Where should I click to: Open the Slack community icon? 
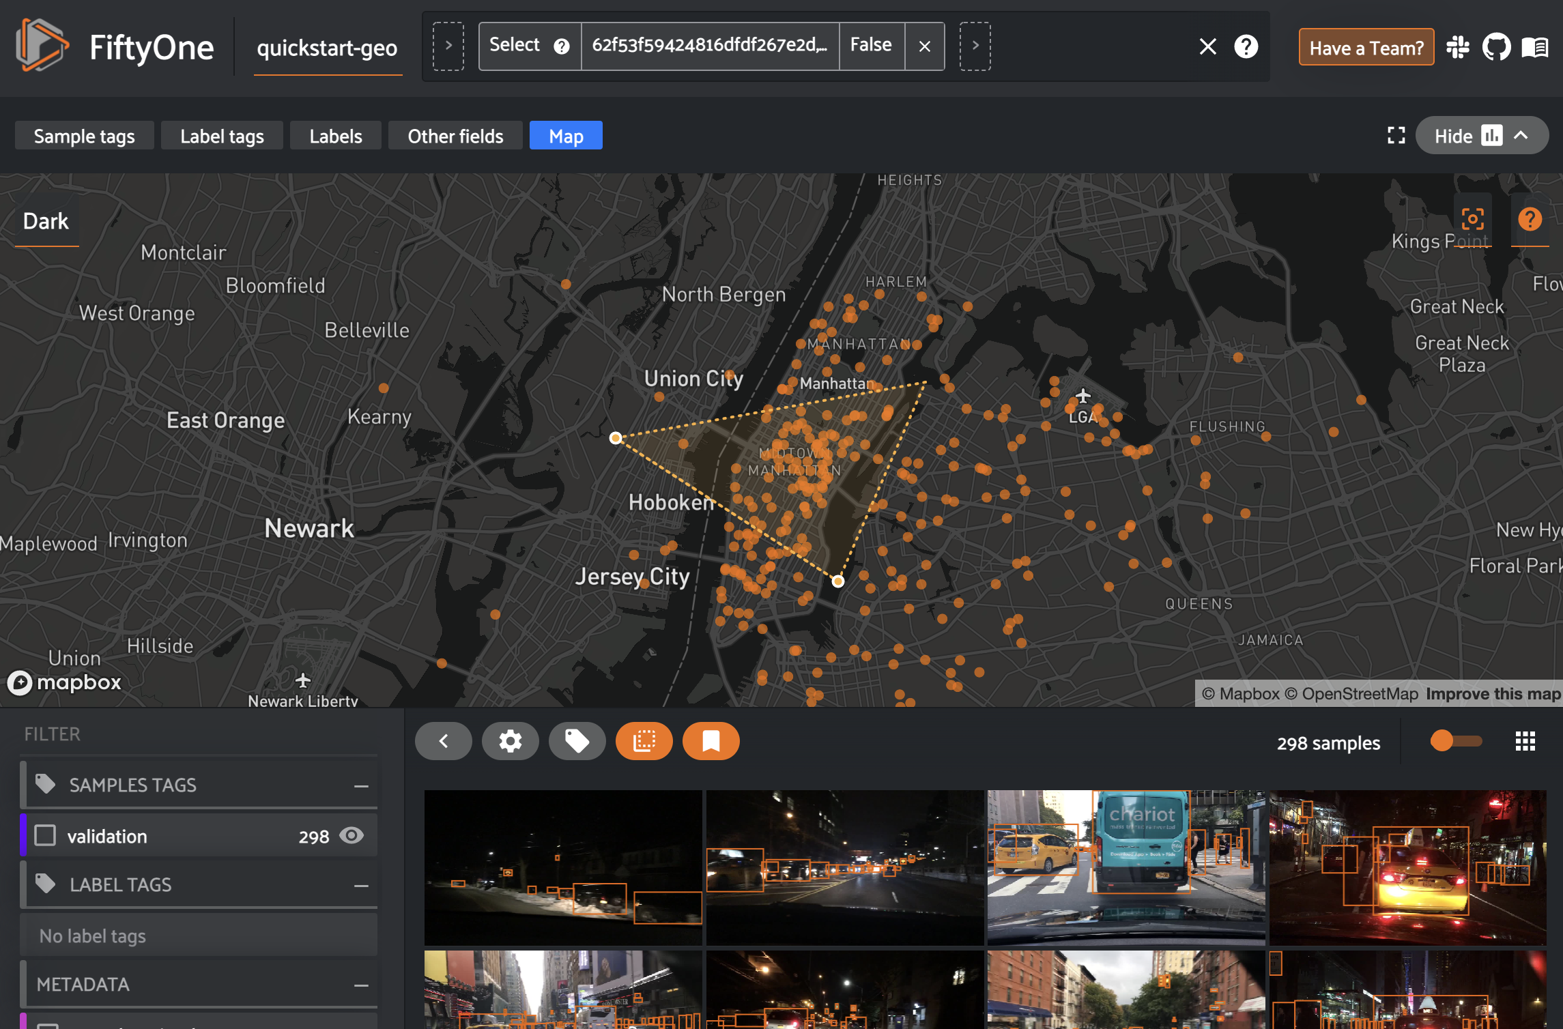[x=1458, y=47]
